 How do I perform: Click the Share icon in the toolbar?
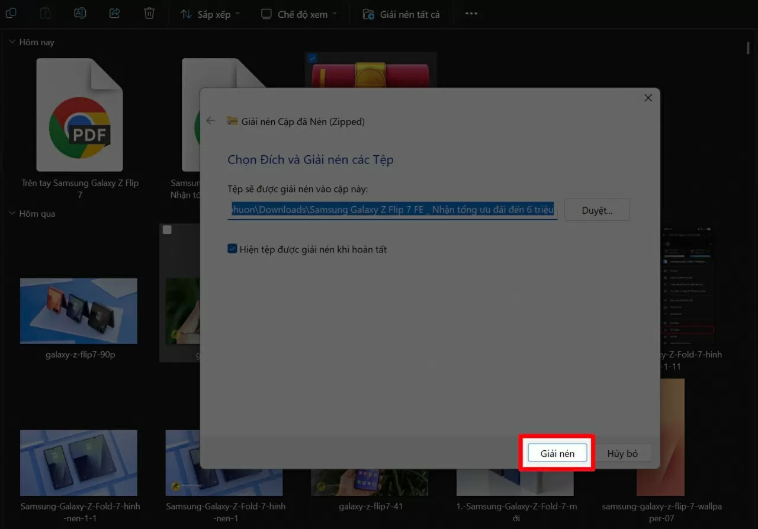(x=114, y=14)
